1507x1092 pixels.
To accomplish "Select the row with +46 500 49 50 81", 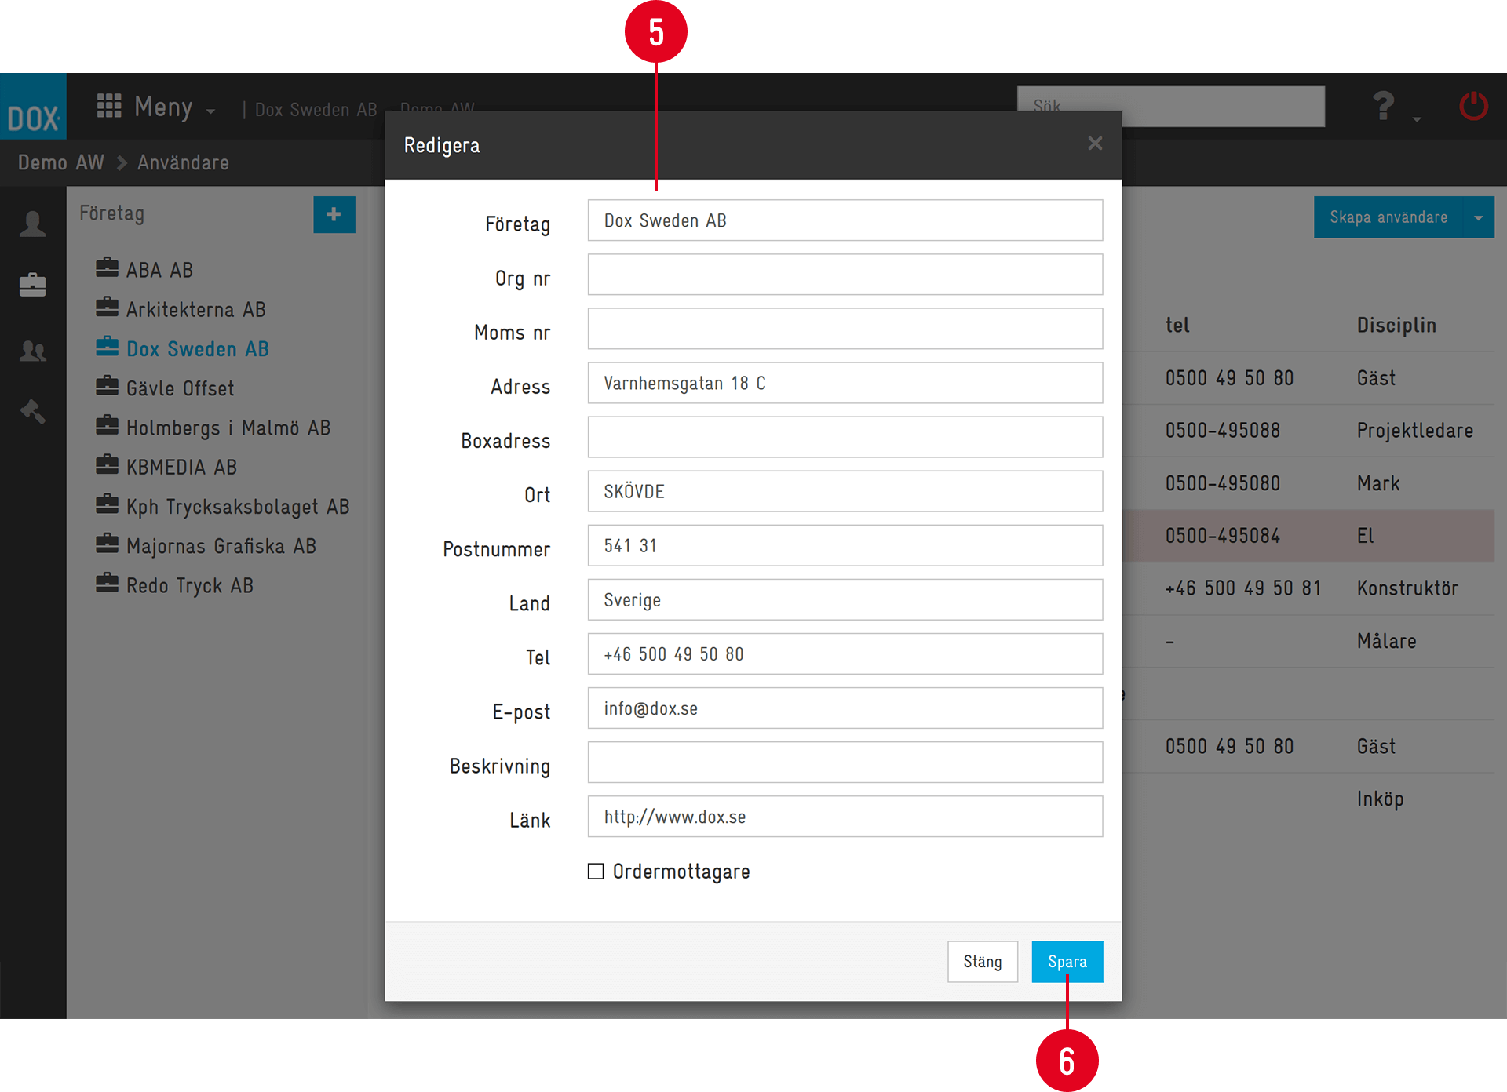I will (1308, 588).
